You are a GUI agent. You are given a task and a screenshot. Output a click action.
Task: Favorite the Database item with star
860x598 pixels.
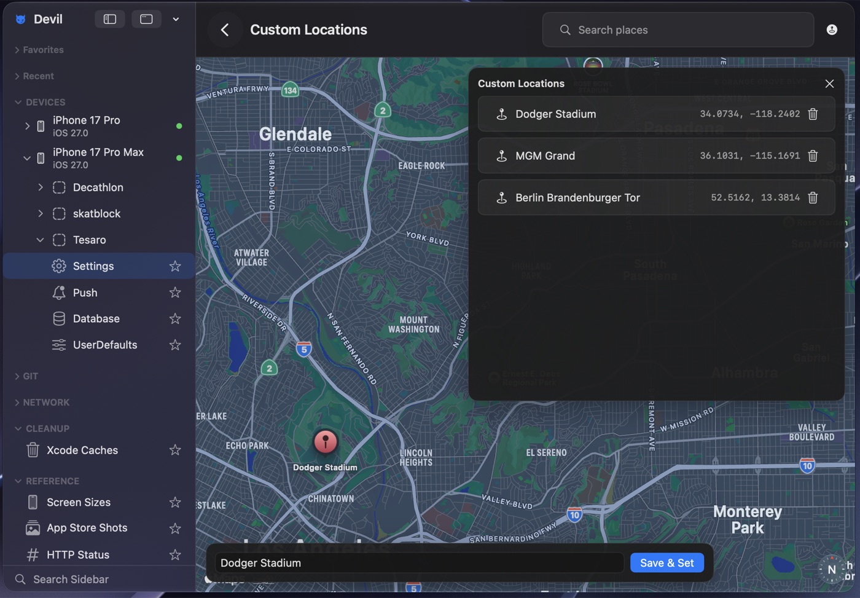pos(175,318)
